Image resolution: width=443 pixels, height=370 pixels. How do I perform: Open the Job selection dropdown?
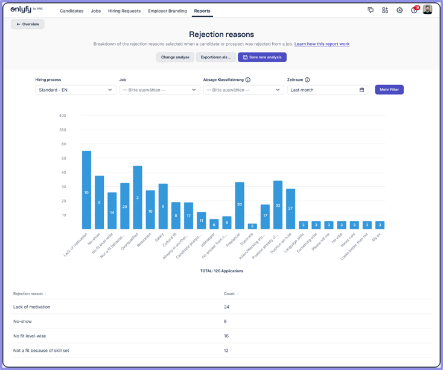tap(159, 90)
